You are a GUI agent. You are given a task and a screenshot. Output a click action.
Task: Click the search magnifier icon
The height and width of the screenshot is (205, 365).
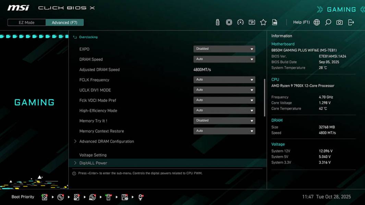pyautogui.click(x=328, y=22)
